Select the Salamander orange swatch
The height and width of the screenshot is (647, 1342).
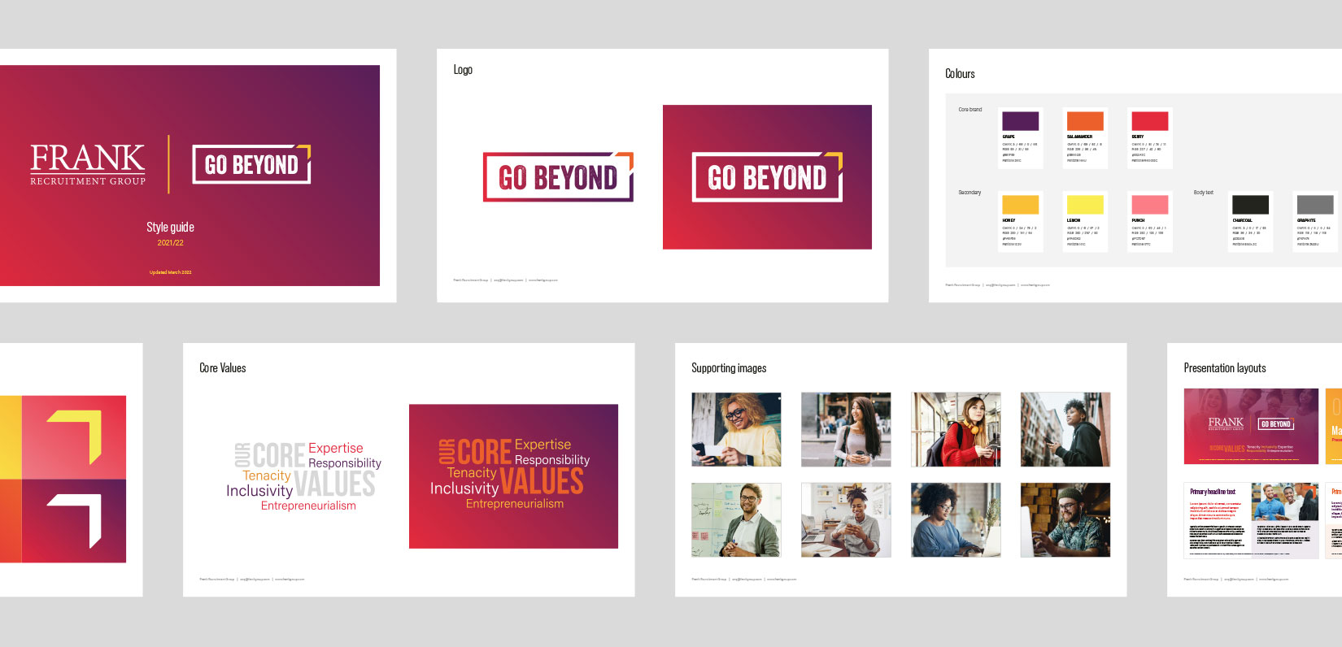[x=1085, y=121]
